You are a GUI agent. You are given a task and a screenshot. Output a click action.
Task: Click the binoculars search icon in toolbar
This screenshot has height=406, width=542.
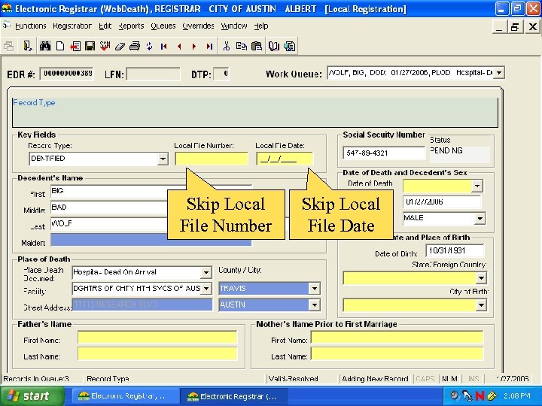tap(45, 46)
